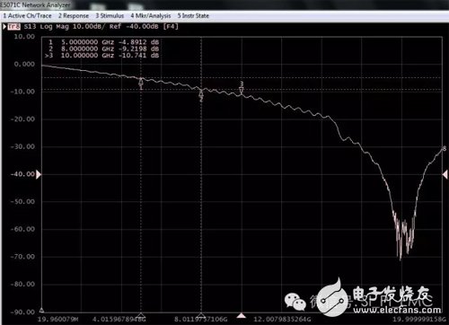Open the Mkr/Analysis menu
The height and width of the screenshot is (325, 449).
coord(151,16)
